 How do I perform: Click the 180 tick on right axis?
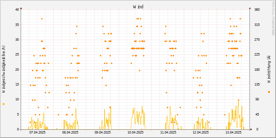pyautogui.click(x=257, y=69)
